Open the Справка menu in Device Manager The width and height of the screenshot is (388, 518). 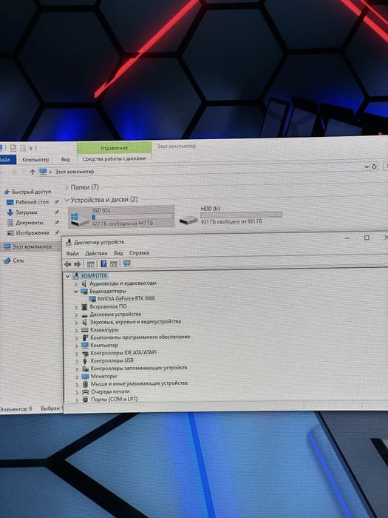tap(139, 253)
